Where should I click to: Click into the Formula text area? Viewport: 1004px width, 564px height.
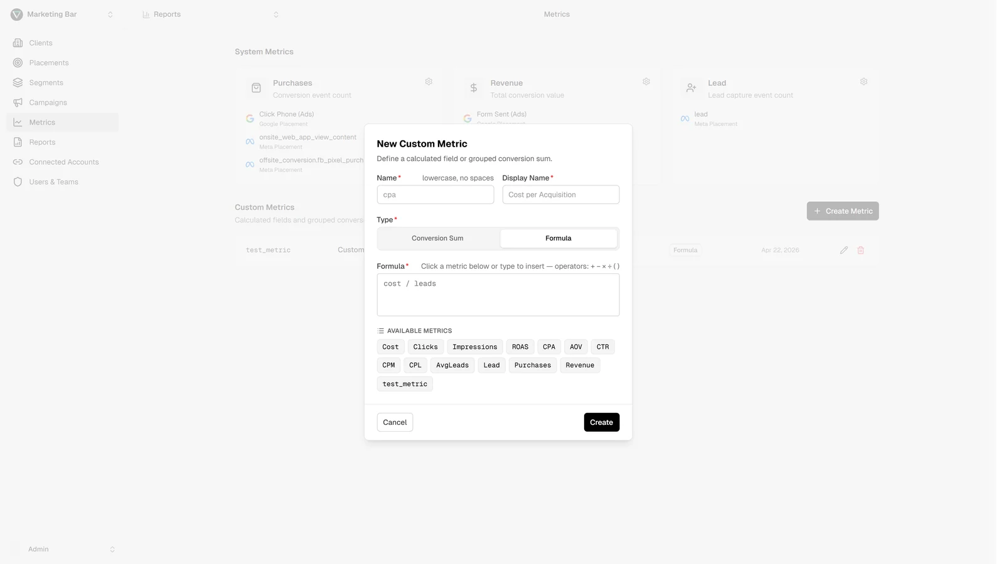pos(498,295)
